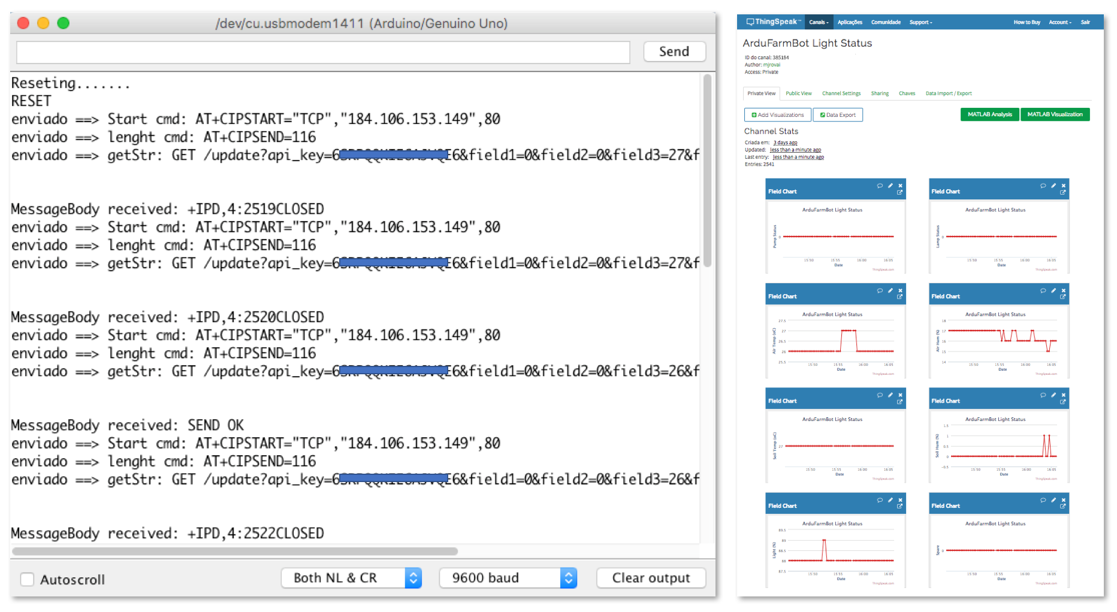The image size is (1117, 612).
Task: Edit the Air Temp field chart
Action: click(890, 290)
